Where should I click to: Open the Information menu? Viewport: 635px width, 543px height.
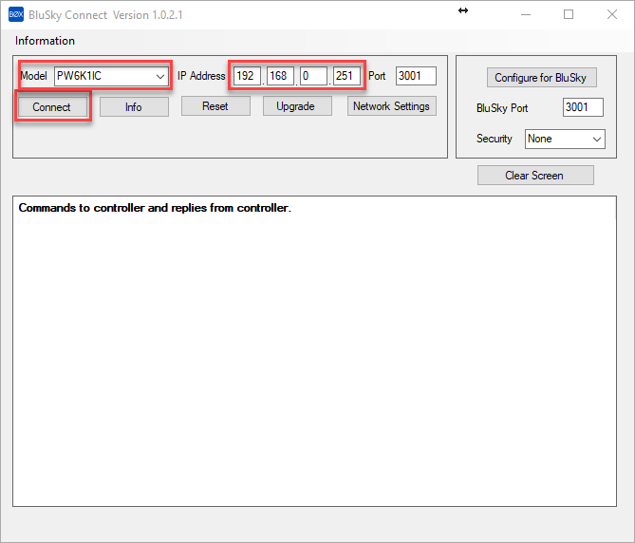(45, 41)
